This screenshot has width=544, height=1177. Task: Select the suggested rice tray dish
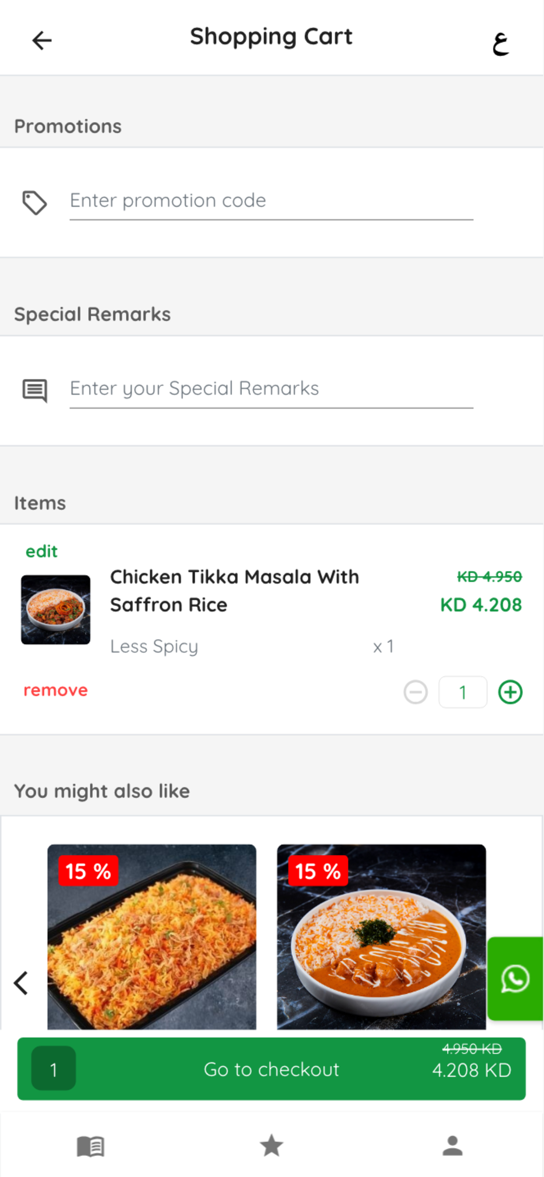click(152, 937)
